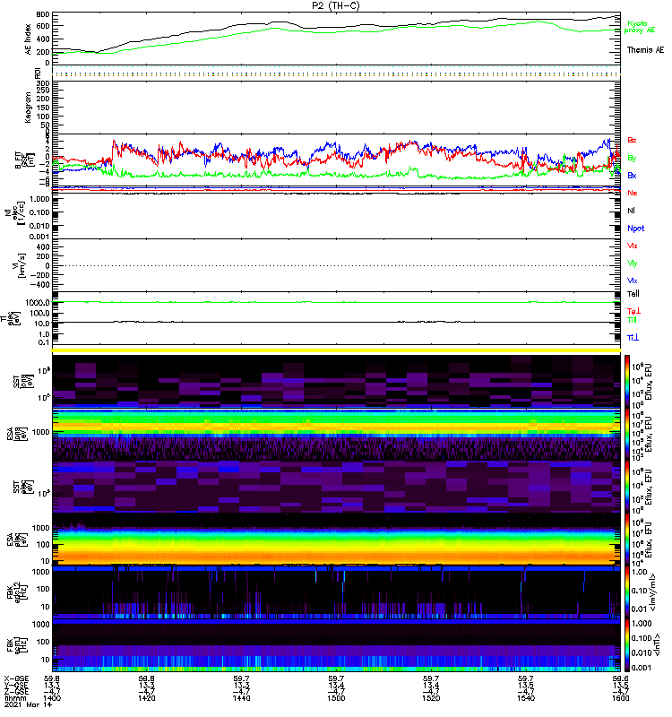Choose the green Viy velocity legend label
This screenshot has height=717, width=672.
click(633, 263)
